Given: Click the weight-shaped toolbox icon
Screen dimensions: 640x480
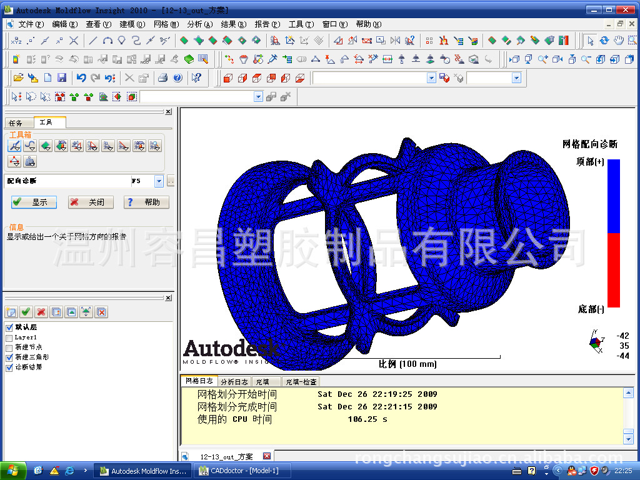Looking at the screenshot, I should click(30, 162).
